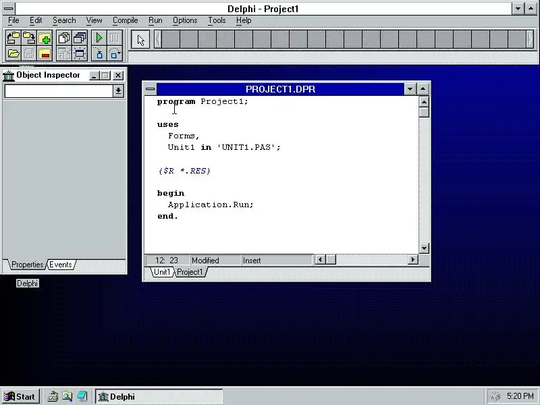Click first quick launch icon beside Start
This screenshot has height=405, width=540.
53,396
